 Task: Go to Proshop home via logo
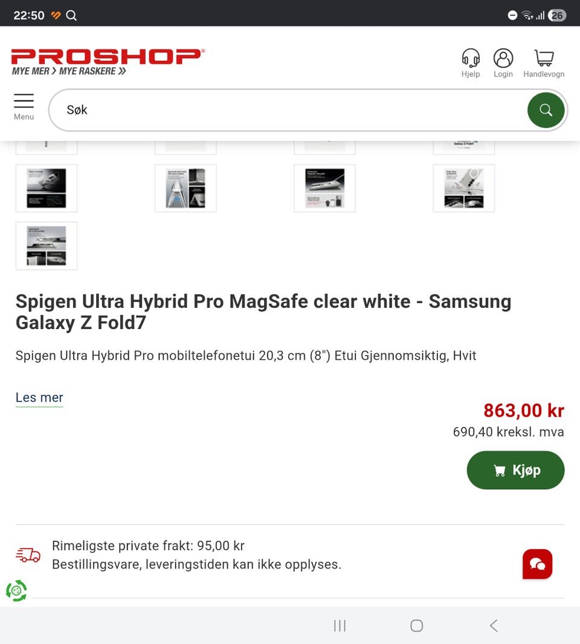(x=108, y=62)
